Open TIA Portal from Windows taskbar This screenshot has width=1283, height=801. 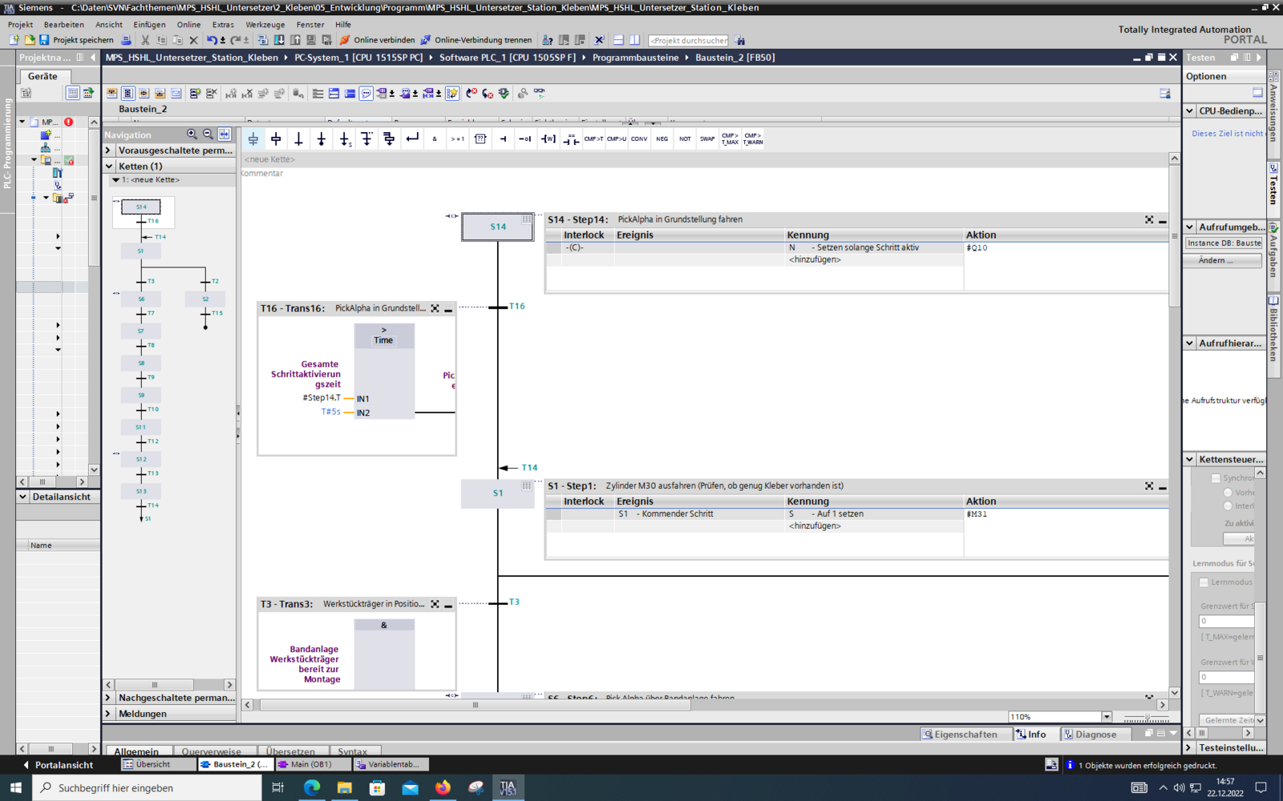tap(508, 787)
